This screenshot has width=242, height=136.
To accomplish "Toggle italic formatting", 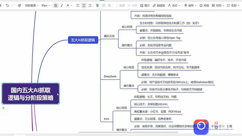I will pos(62,5).
